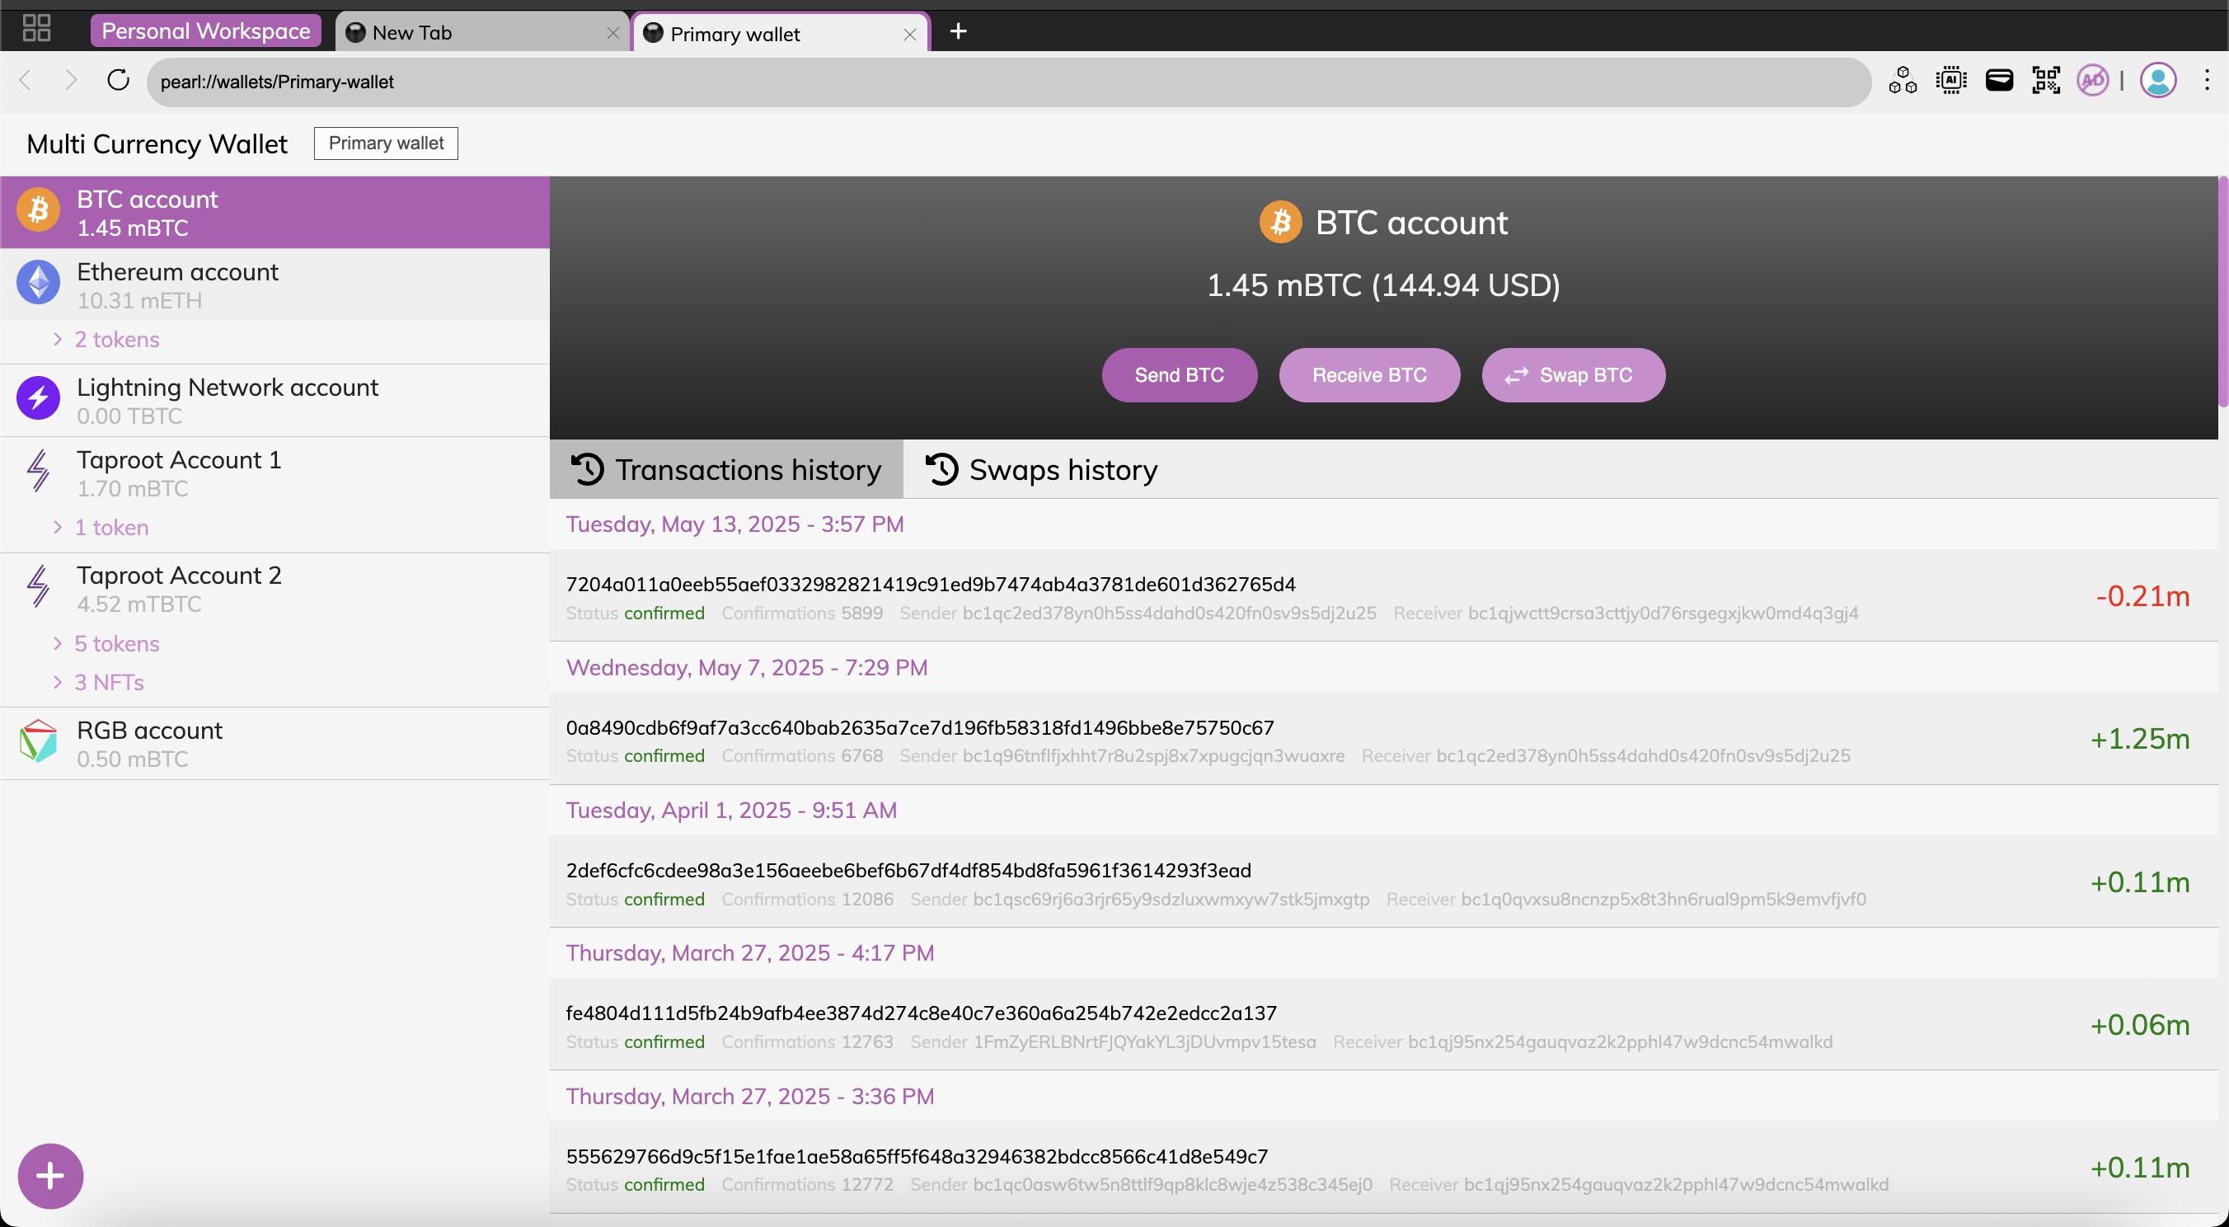This screenshot has height=1227, width=2229.
Task: Click the Multi Currency Wallet heading
Action: click(157, 143)
